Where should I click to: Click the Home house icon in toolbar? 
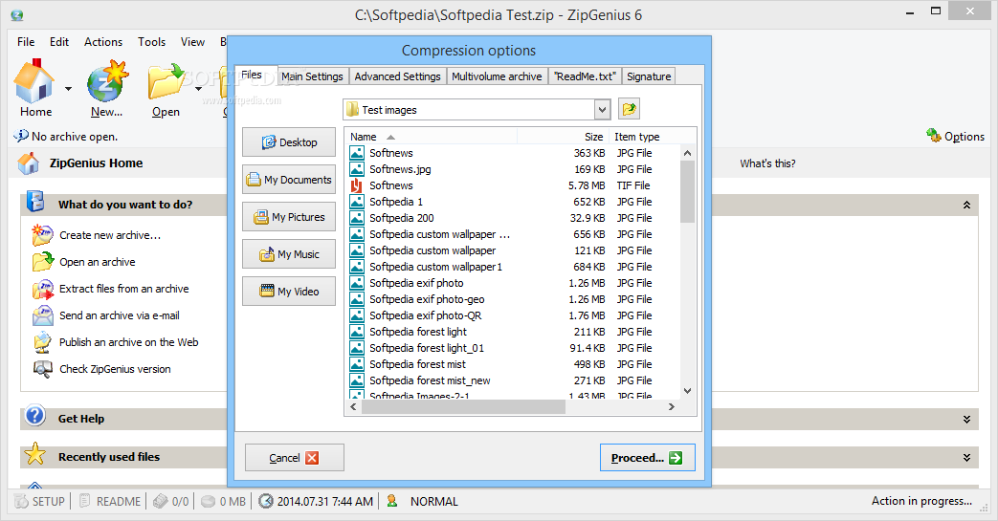coord(34,81)
